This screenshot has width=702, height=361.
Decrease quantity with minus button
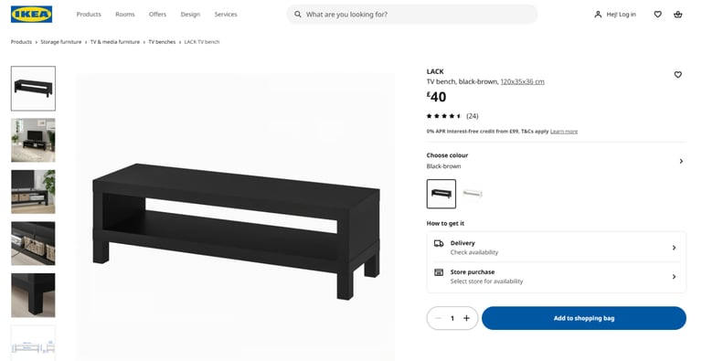439,318
